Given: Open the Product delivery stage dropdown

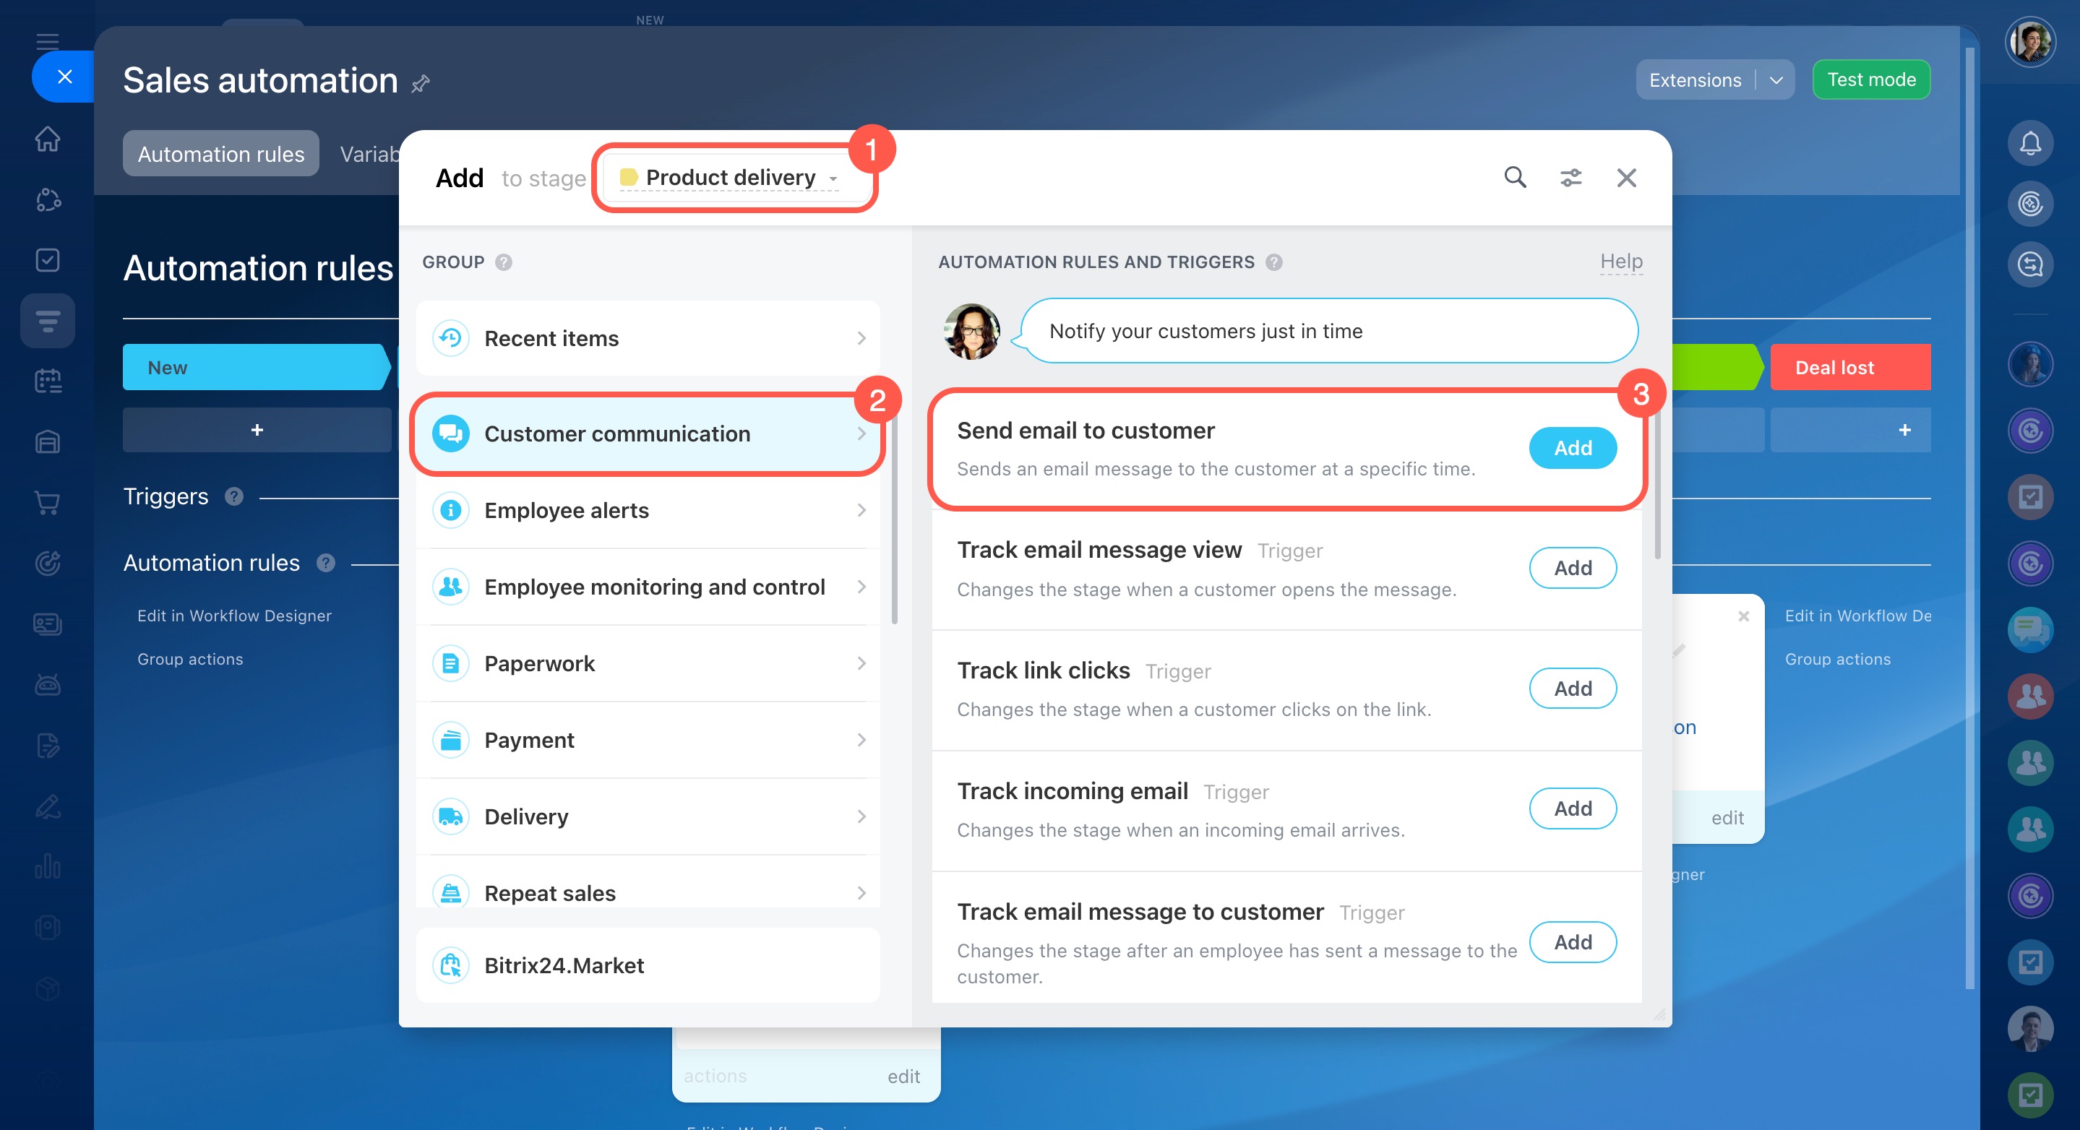Looking at the screenshot, I should [x=732, y=178].
